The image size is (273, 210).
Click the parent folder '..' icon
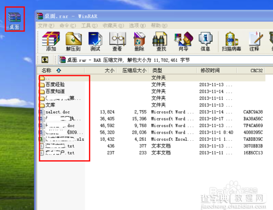click(x=42, y=78)
